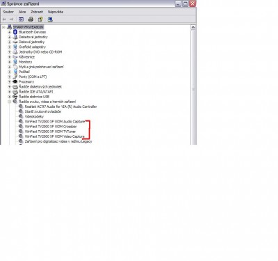Screen dimensions: 278x261
Task: Collapse the root computer node
Action: click(3, 27)
